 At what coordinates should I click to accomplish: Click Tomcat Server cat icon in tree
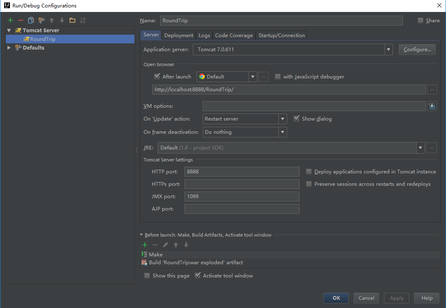[x=18, y=31]
